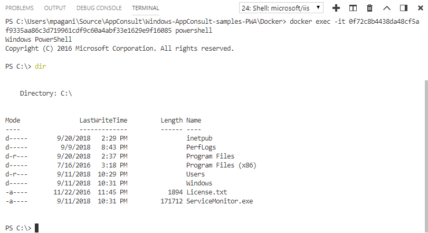
Task: Close the panel with X icon
Action: (x=420, y=8)
